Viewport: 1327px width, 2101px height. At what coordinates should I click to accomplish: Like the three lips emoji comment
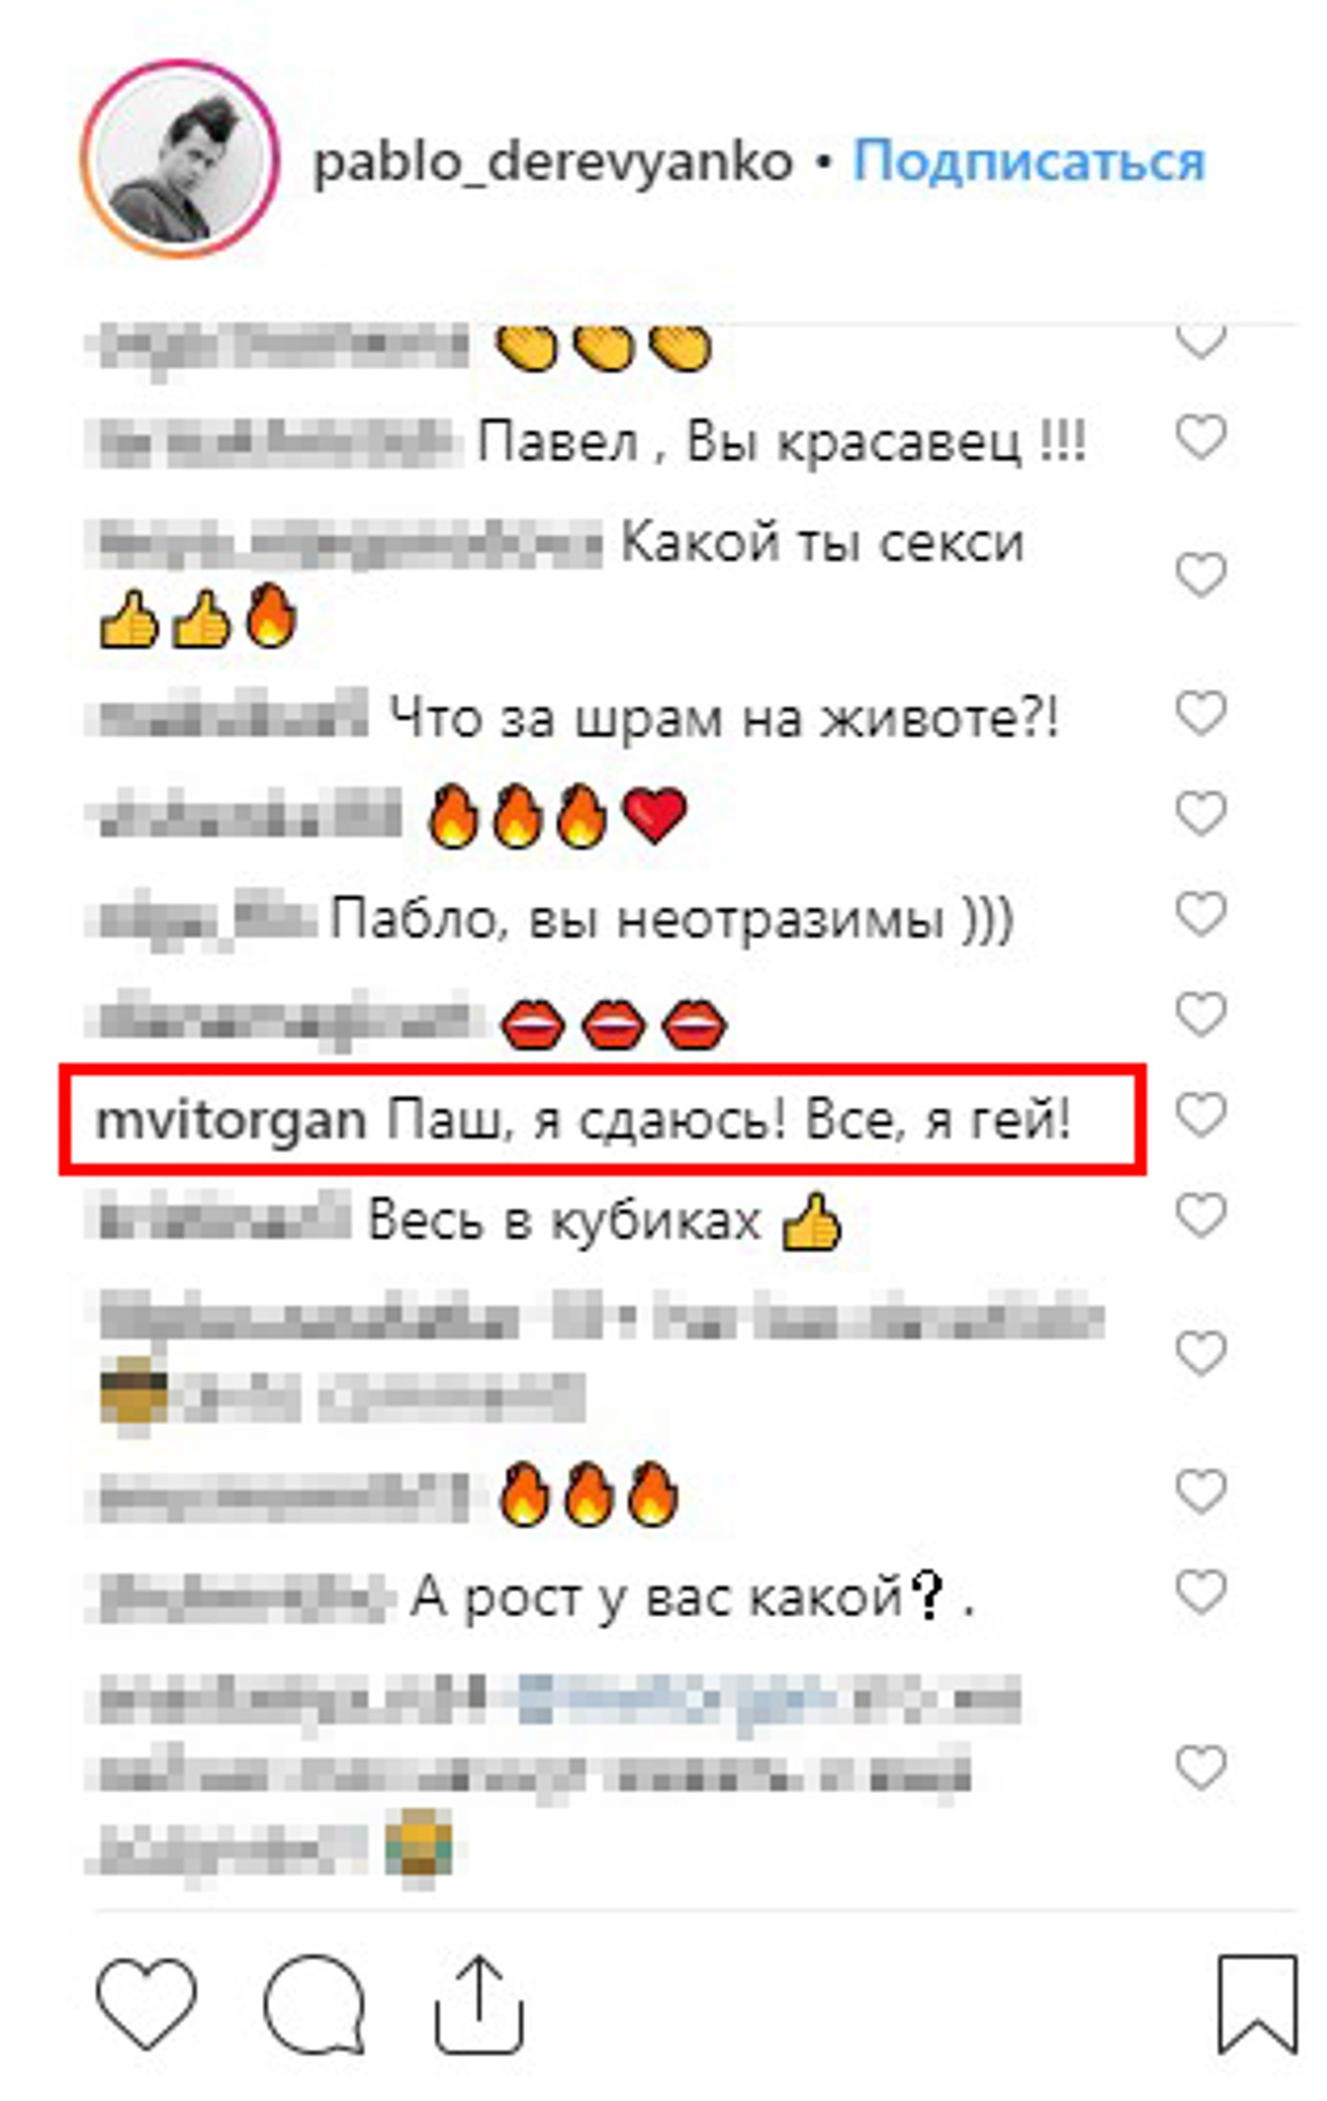1200,1013
